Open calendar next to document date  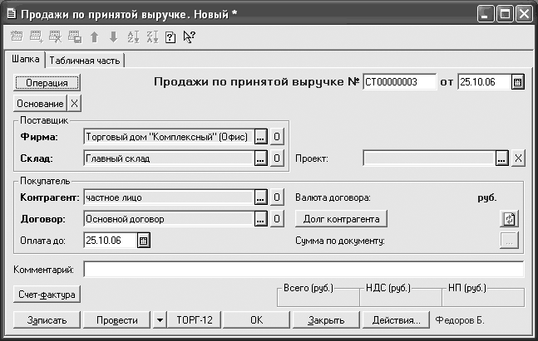pos(517,82)
